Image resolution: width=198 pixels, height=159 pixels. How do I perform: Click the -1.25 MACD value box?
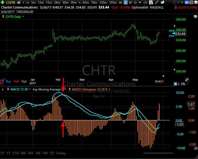point(179,124)
